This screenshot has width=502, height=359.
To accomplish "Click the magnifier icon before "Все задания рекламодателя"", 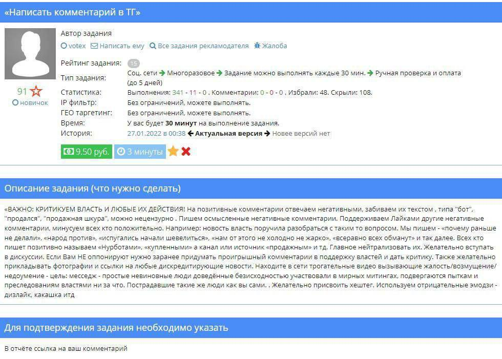I will [x=153, y=46].
